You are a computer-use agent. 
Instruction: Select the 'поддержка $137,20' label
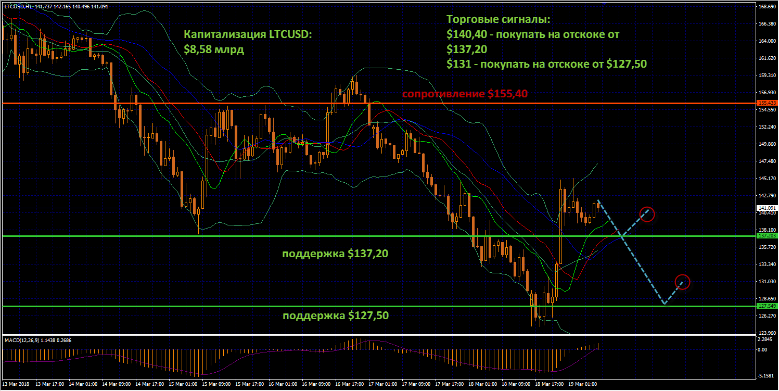(335, 254)
